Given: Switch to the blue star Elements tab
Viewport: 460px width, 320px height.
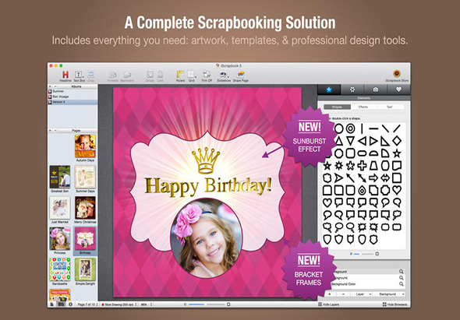Looking at the screenshot, I should click(x=329, y=90).
